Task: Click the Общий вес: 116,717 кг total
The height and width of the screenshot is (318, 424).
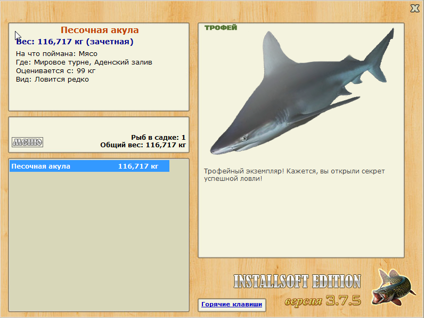Action: pos(143,145)
